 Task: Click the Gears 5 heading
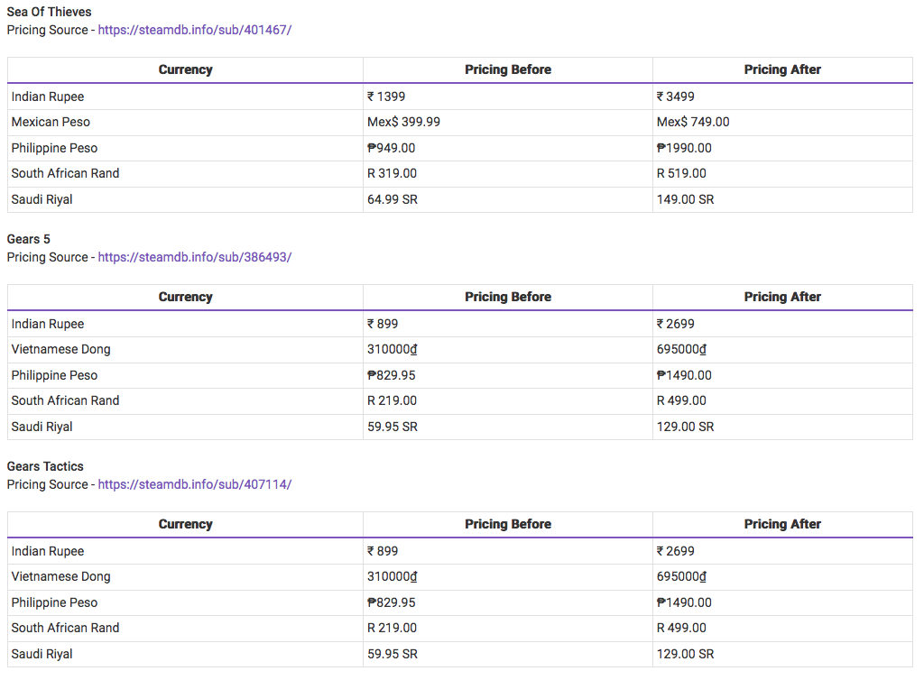tap(28, 239)
